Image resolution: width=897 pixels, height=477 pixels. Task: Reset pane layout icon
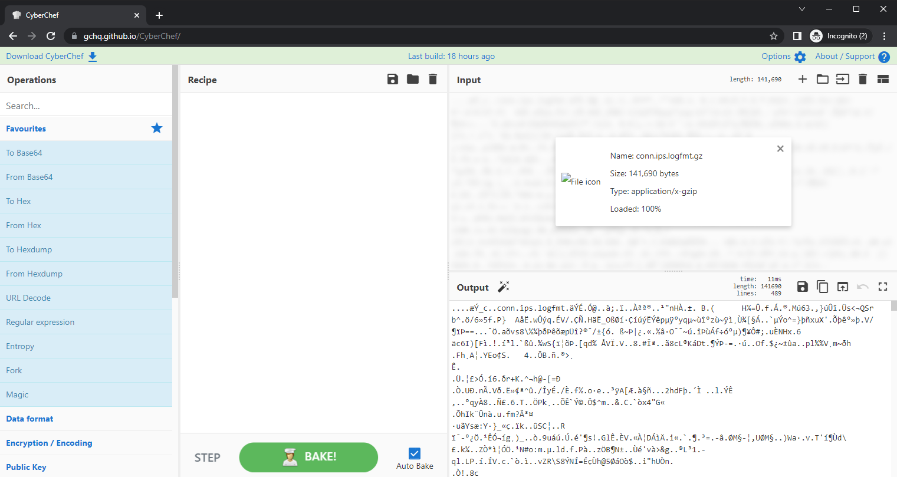pyautogui.click(x=883, y=79)
